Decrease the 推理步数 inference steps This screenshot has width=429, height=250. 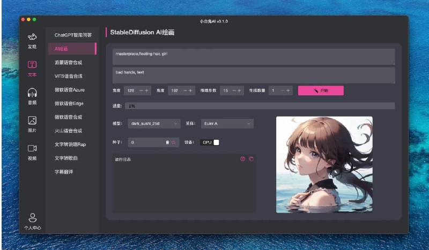(x=234, y=90)
